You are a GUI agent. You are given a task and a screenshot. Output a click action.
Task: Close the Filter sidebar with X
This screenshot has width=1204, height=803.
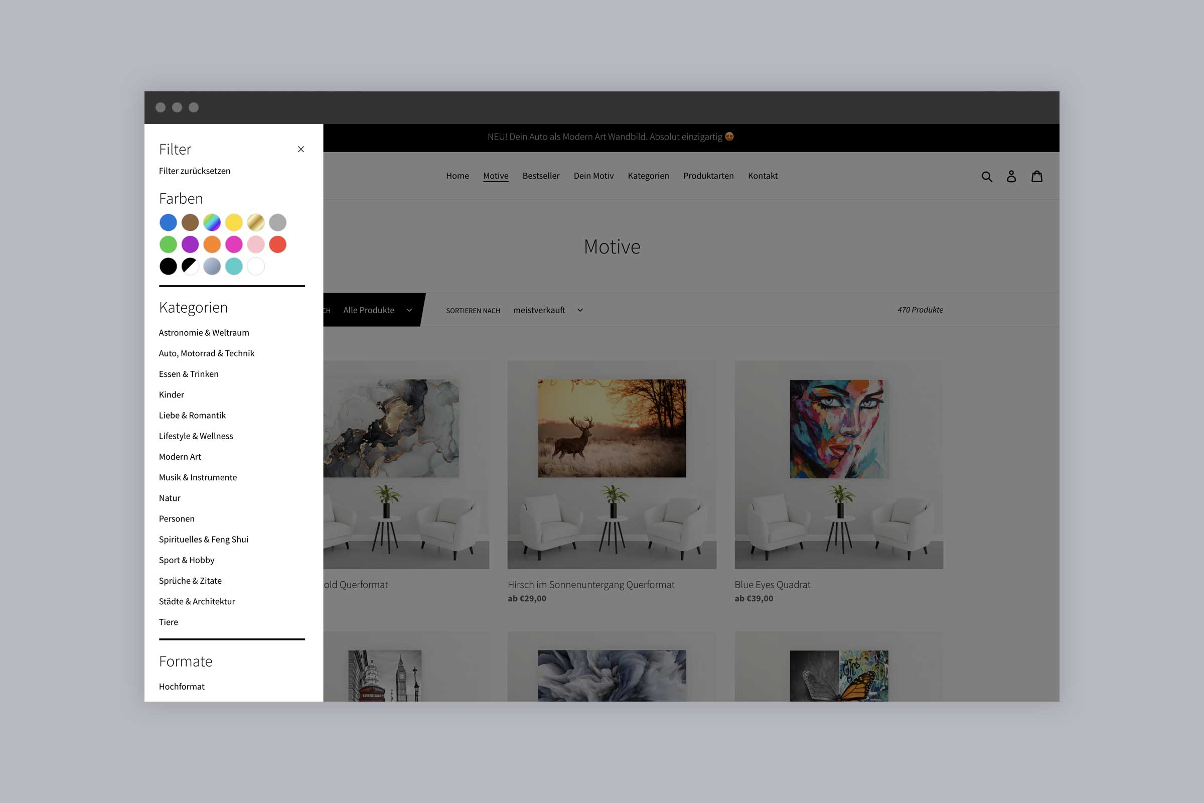pos(301,149)
